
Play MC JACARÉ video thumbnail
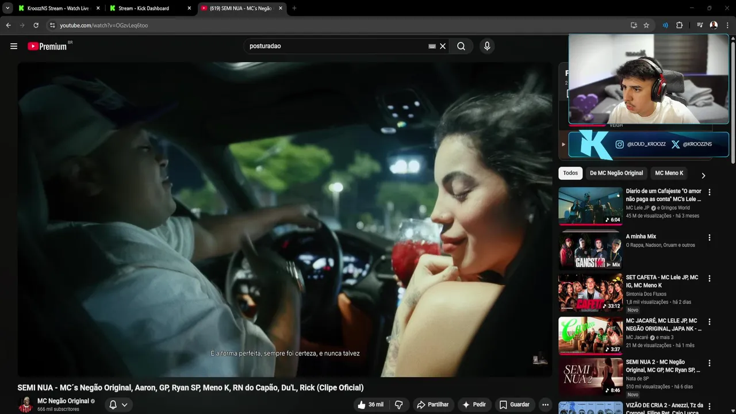tap(591, 336)
